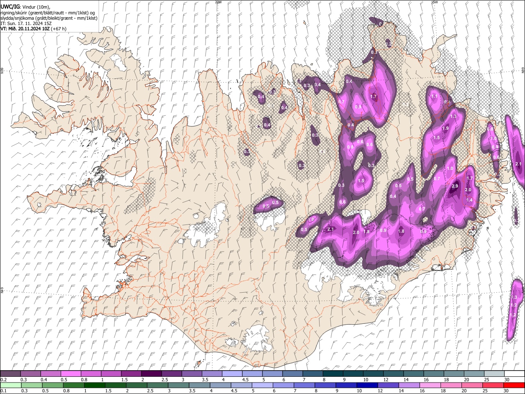The width and height of the screenshot is (525, 394).
Task: Click the 'rigning/skúrir' legend description line
Action: [48, 13]
